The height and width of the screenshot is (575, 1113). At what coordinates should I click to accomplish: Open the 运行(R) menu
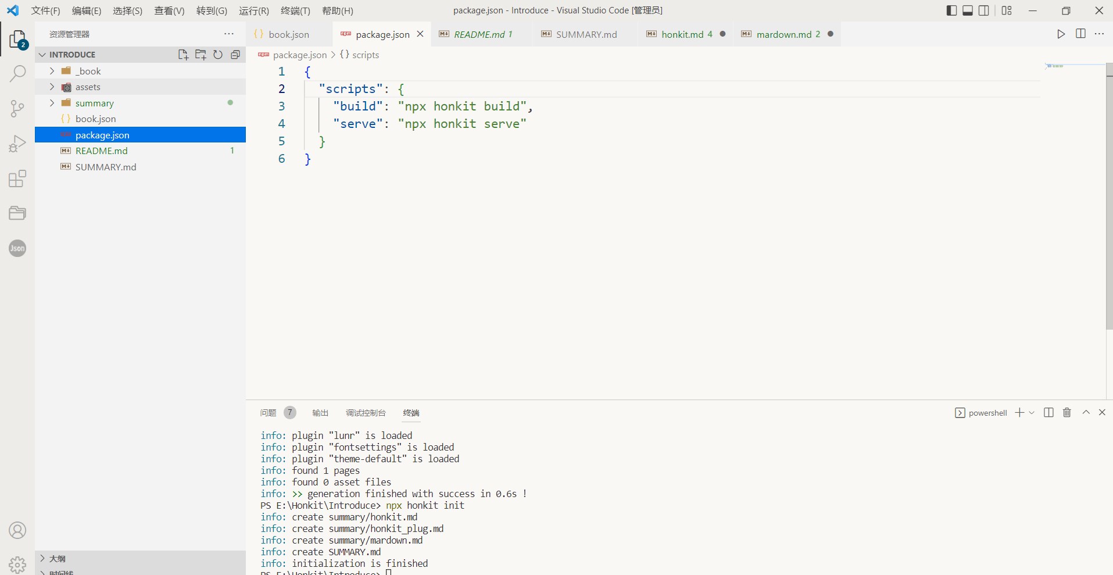(x=254, y=10)
